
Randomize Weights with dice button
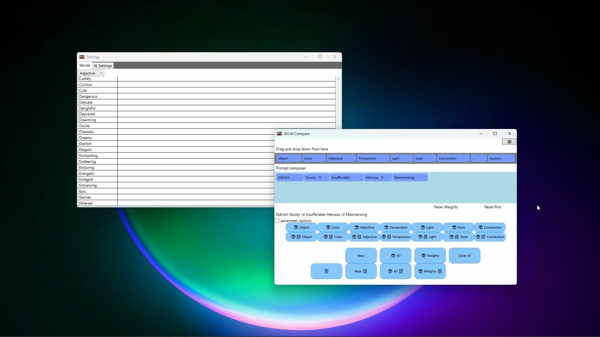click(430, 256)
